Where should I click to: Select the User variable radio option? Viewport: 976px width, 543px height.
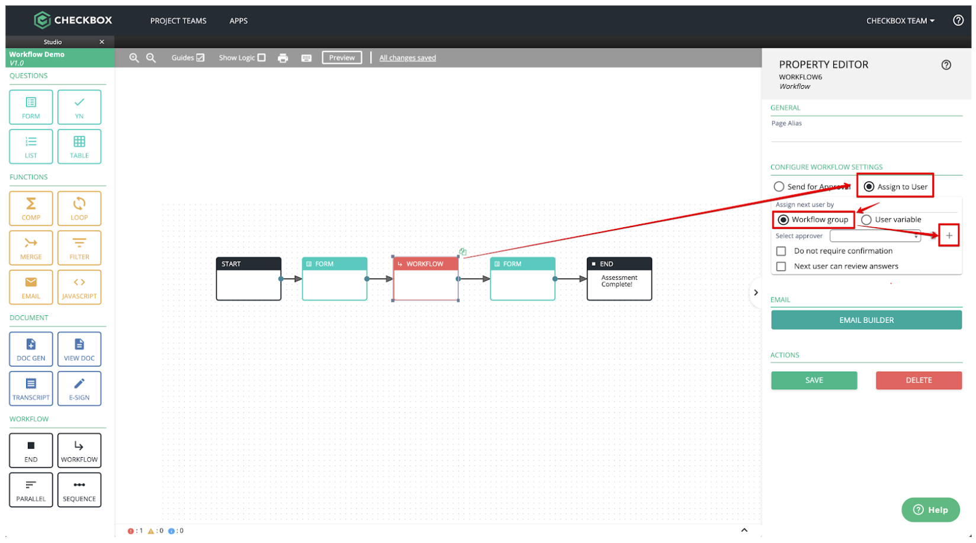pyautogui.click(x=866, y=219)
